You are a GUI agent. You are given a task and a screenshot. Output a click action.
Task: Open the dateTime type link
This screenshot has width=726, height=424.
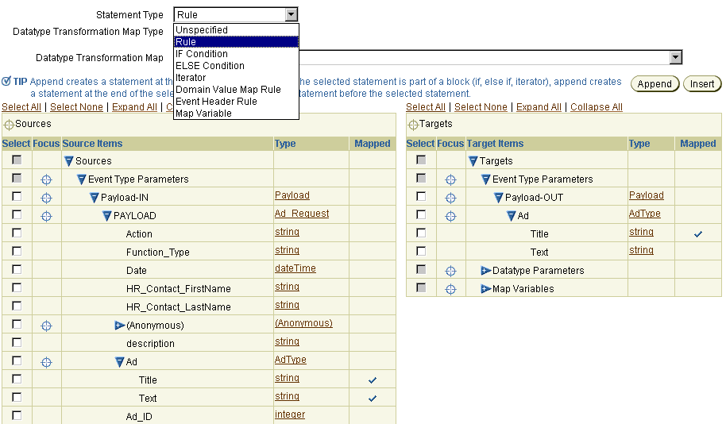pyautogui.click(x=295, y=268)
